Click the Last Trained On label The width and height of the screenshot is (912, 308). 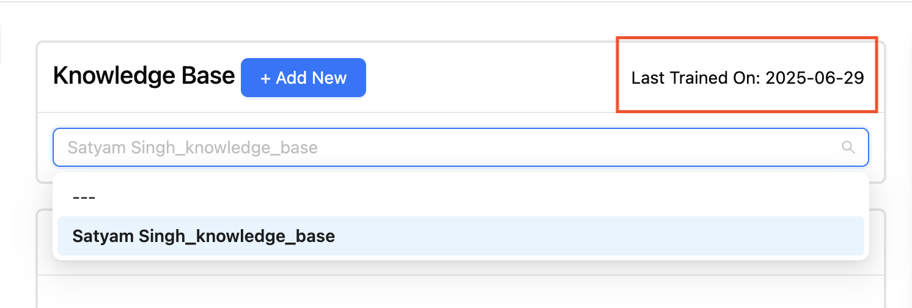[x=697, y=78]
